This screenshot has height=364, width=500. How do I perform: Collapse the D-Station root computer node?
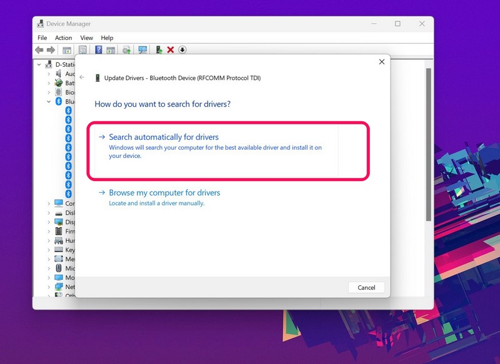click(39, 64)
